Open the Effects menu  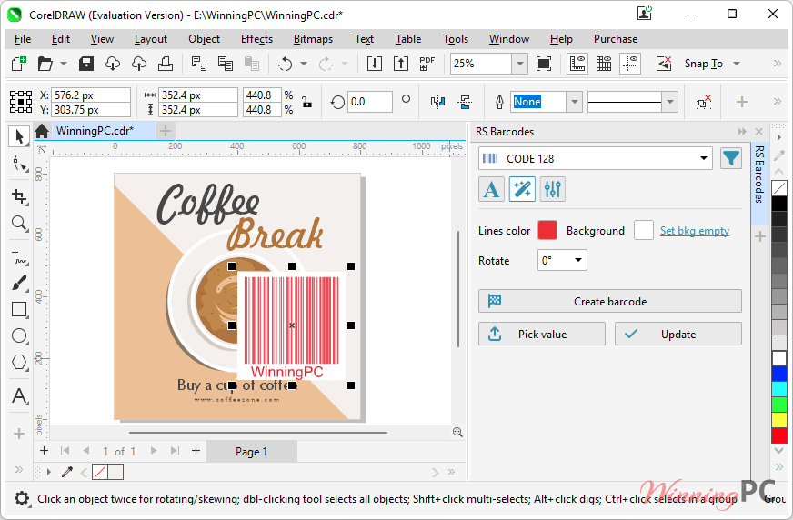256,39
